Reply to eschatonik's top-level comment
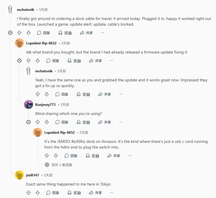 [x=44, y=33]
